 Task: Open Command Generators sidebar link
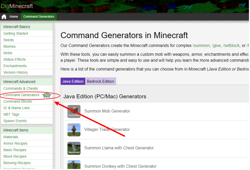21,95
